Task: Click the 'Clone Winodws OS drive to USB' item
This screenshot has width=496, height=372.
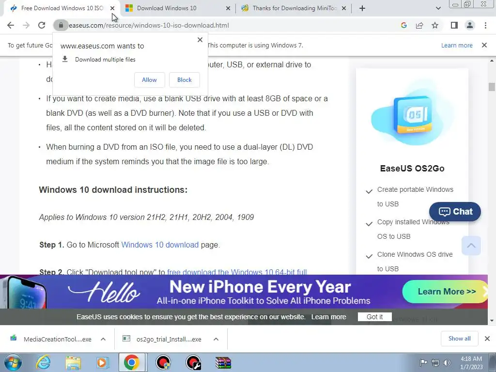Action: (415, 262)
